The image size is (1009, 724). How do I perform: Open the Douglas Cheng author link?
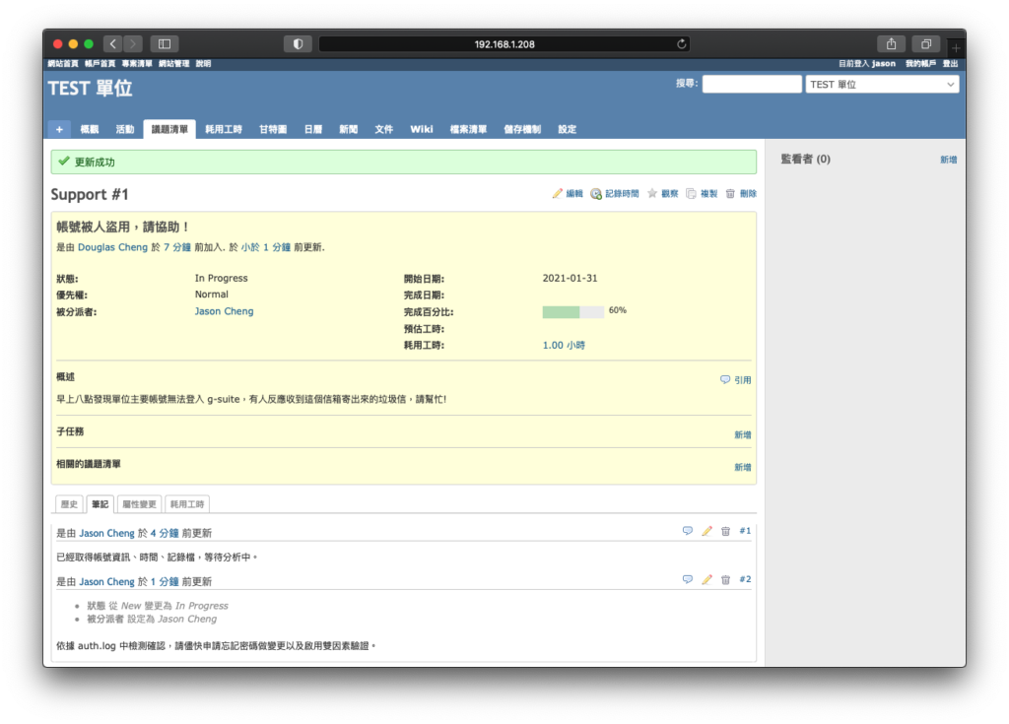pos(112,247)
